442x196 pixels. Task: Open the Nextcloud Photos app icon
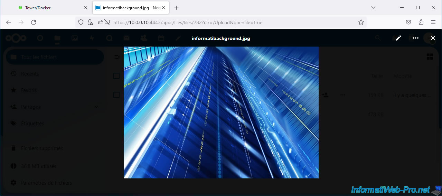point(75,38)
